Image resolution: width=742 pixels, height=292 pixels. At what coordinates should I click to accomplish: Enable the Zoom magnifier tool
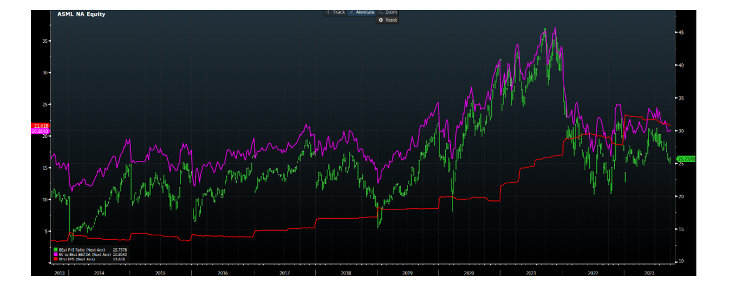[387, 12]
